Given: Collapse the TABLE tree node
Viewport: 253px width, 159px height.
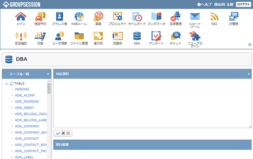Looking at the screenshot, I should [7, 84].
